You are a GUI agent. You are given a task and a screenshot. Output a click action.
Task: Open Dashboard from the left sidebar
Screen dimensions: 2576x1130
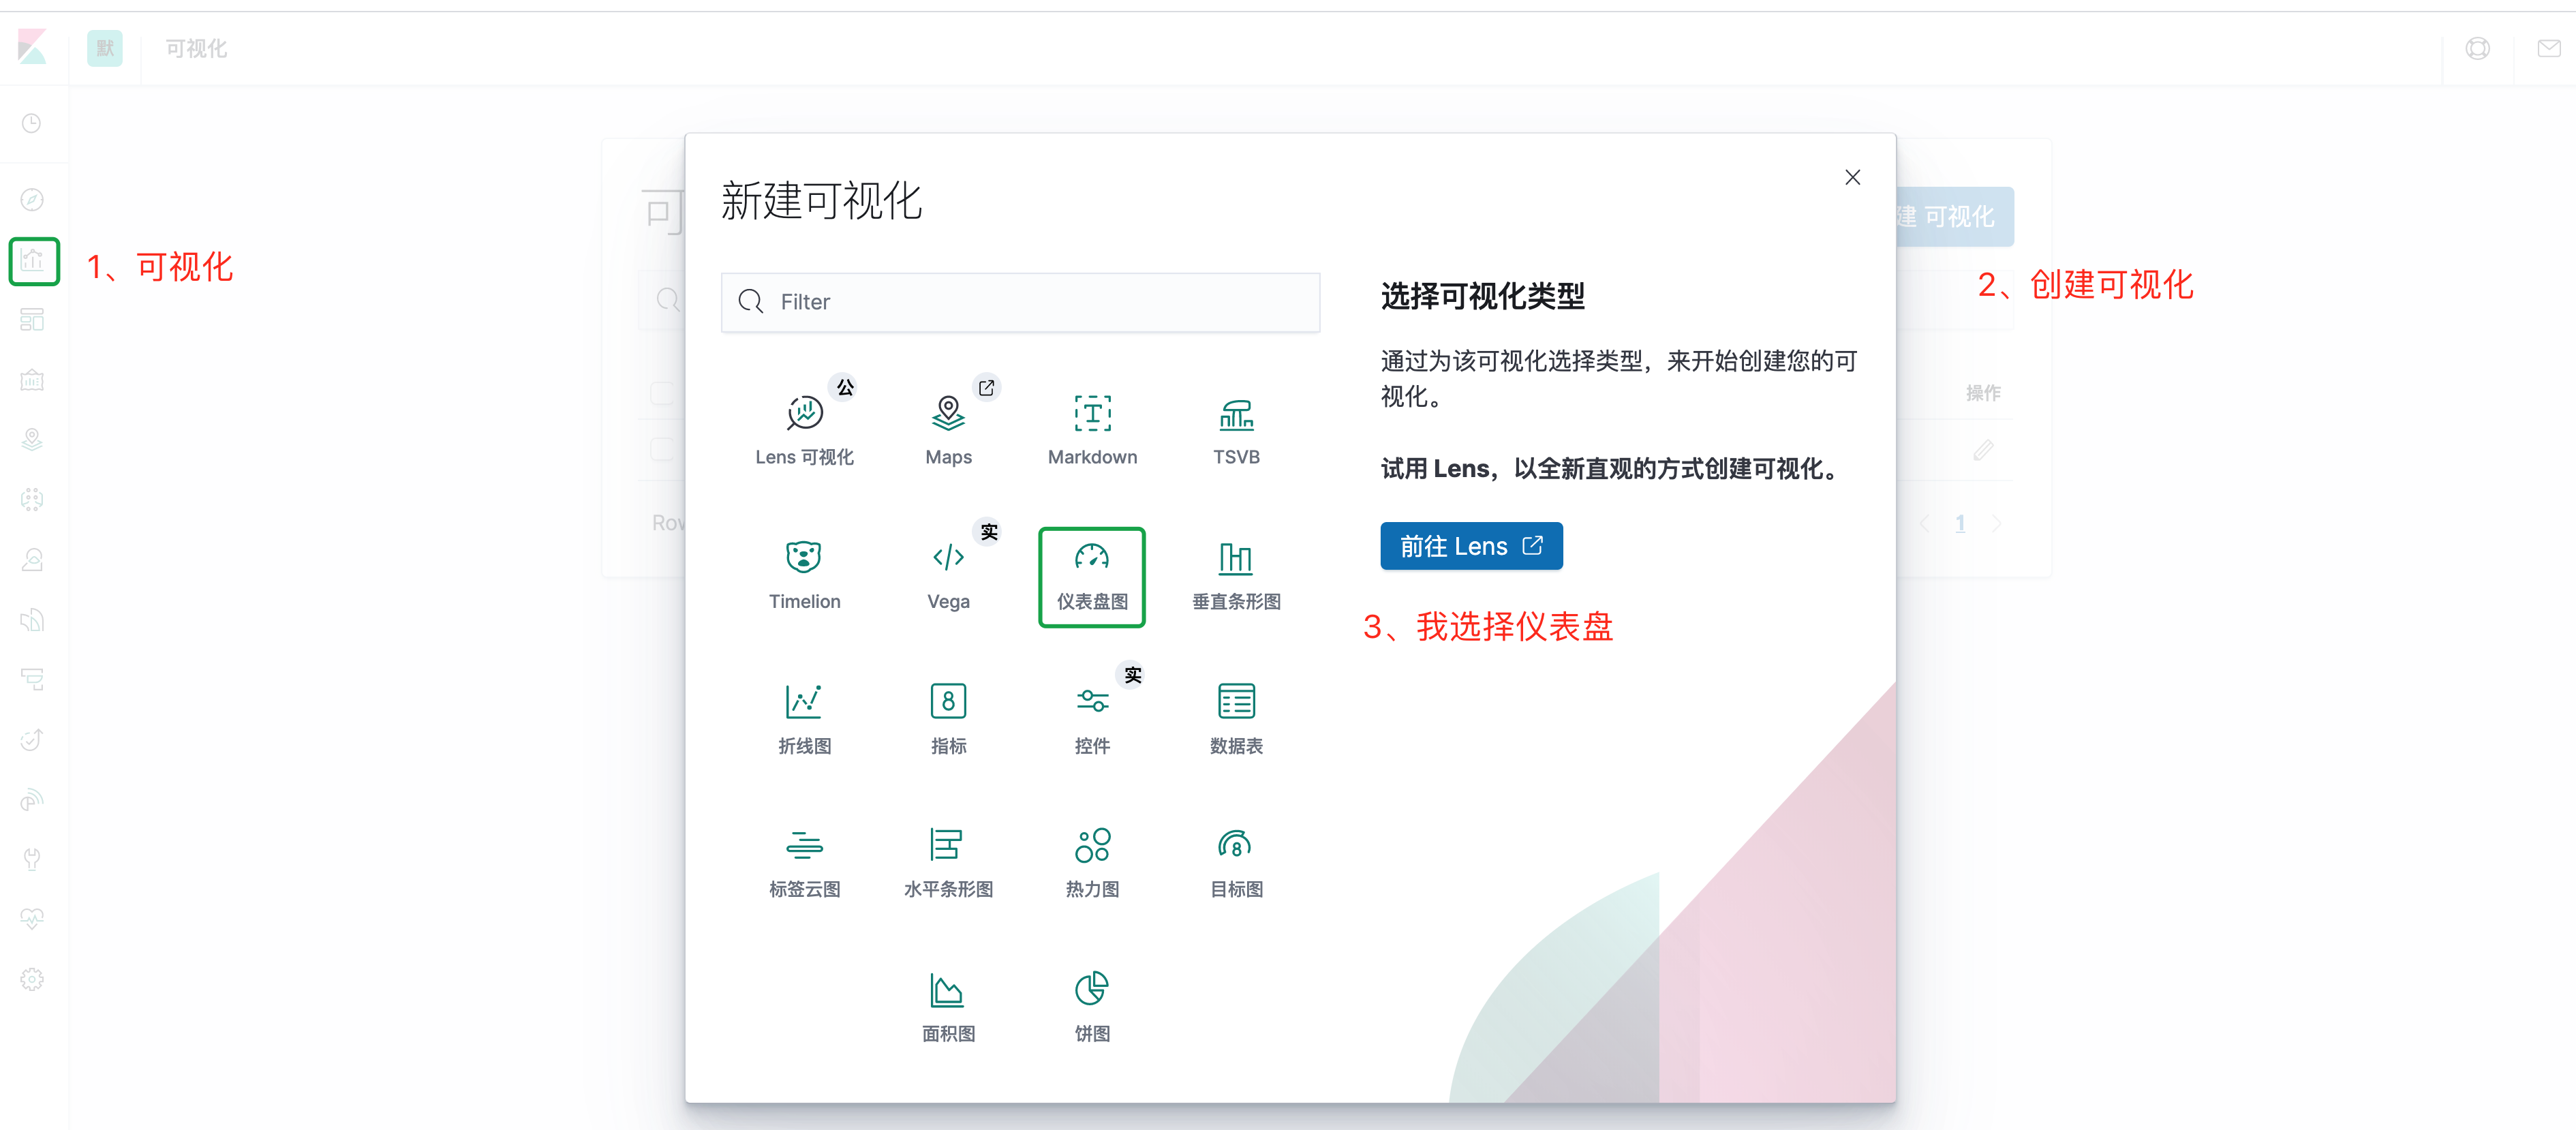32,319
